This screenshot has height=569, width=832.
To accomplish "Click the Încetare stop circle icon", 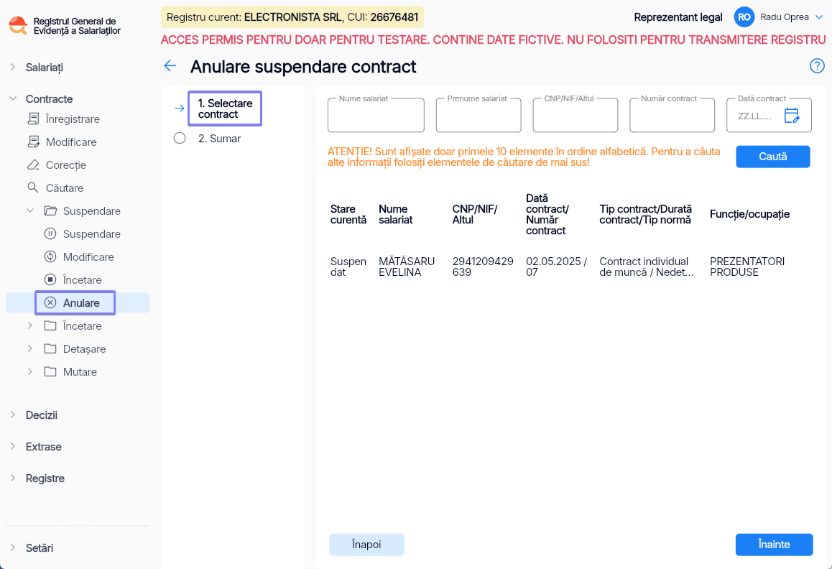I will (x=50, y=279).
